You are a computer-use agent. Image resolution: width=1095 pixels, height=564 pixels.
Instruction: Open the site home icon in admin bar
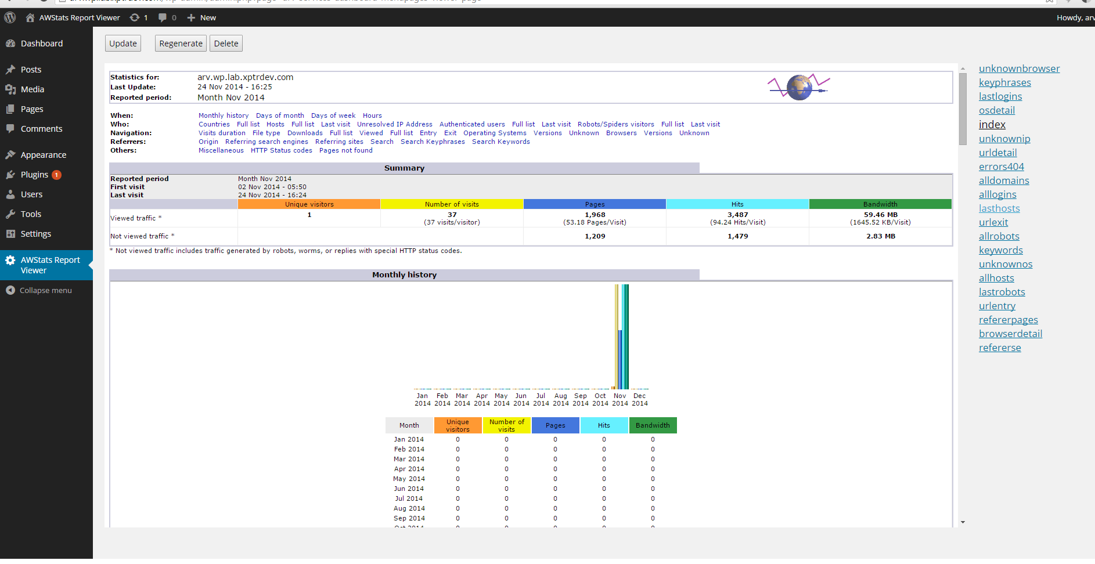[30, 17]
